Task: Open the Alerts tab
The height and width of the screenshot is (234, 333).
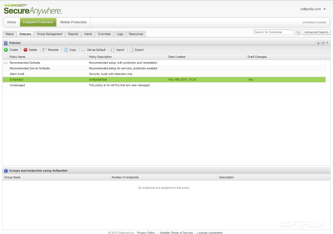Action: coord(88,34)
